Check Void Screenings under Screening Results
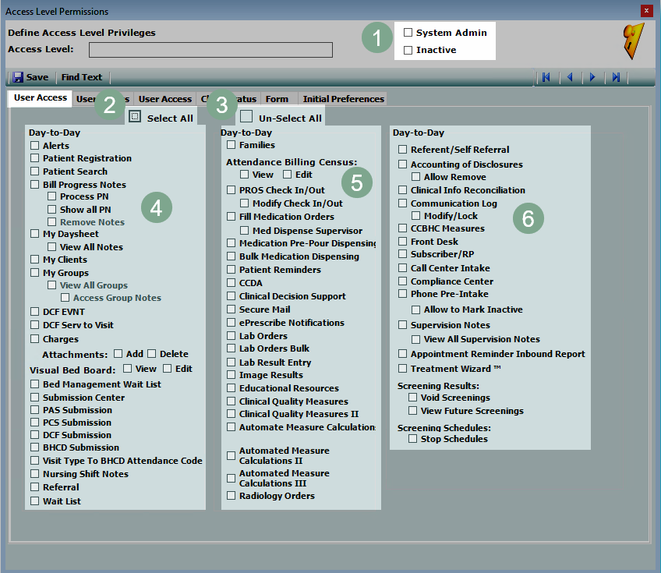The height and width of the screenshot is (573, 661). tap(413, 398)
